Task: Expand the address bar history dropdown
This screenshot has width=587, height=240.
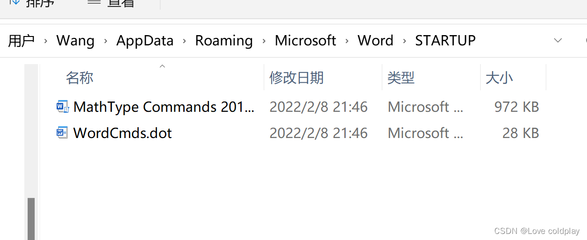Action: click(558, 41)
